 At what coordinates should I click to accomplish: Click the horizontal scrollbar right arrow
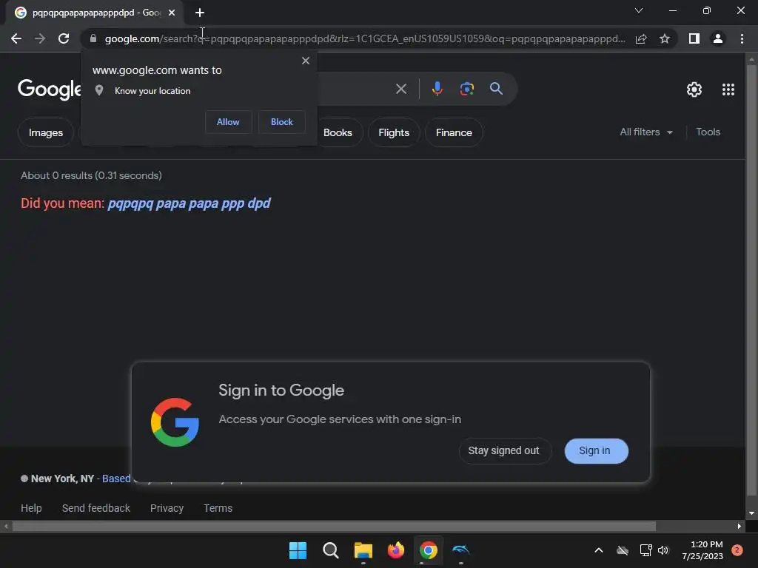point(739,526)
